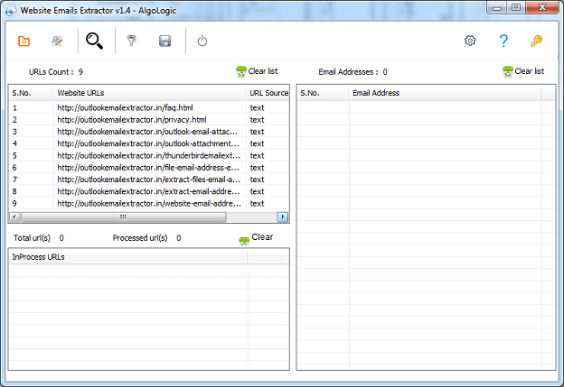Select the website-email-addre... URL row
Screen dimensions: 564x387
(x=148, y=204)
